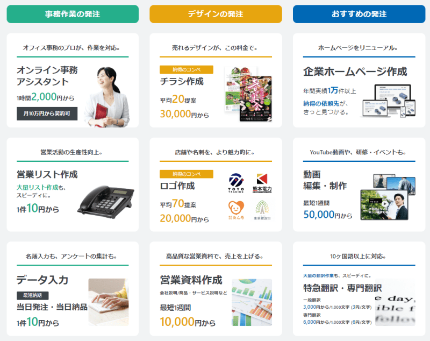Open the オンライン事務アシスタント title
The image size is (430, 341).
coord(47,76)
